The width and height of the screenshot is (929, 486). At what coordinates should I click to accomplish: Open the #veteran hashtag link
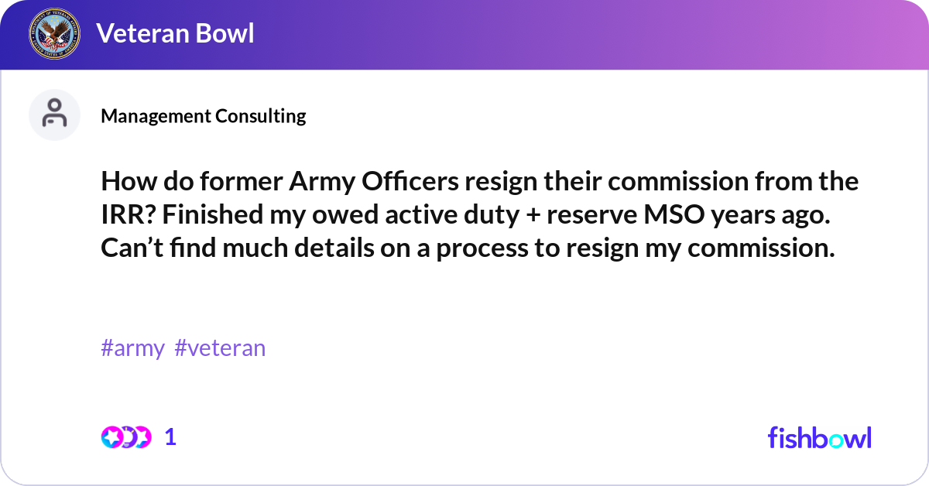click(221, 347)
